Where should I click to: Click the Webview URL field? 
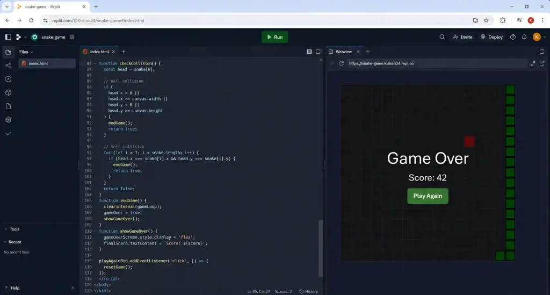click(436, 63)
